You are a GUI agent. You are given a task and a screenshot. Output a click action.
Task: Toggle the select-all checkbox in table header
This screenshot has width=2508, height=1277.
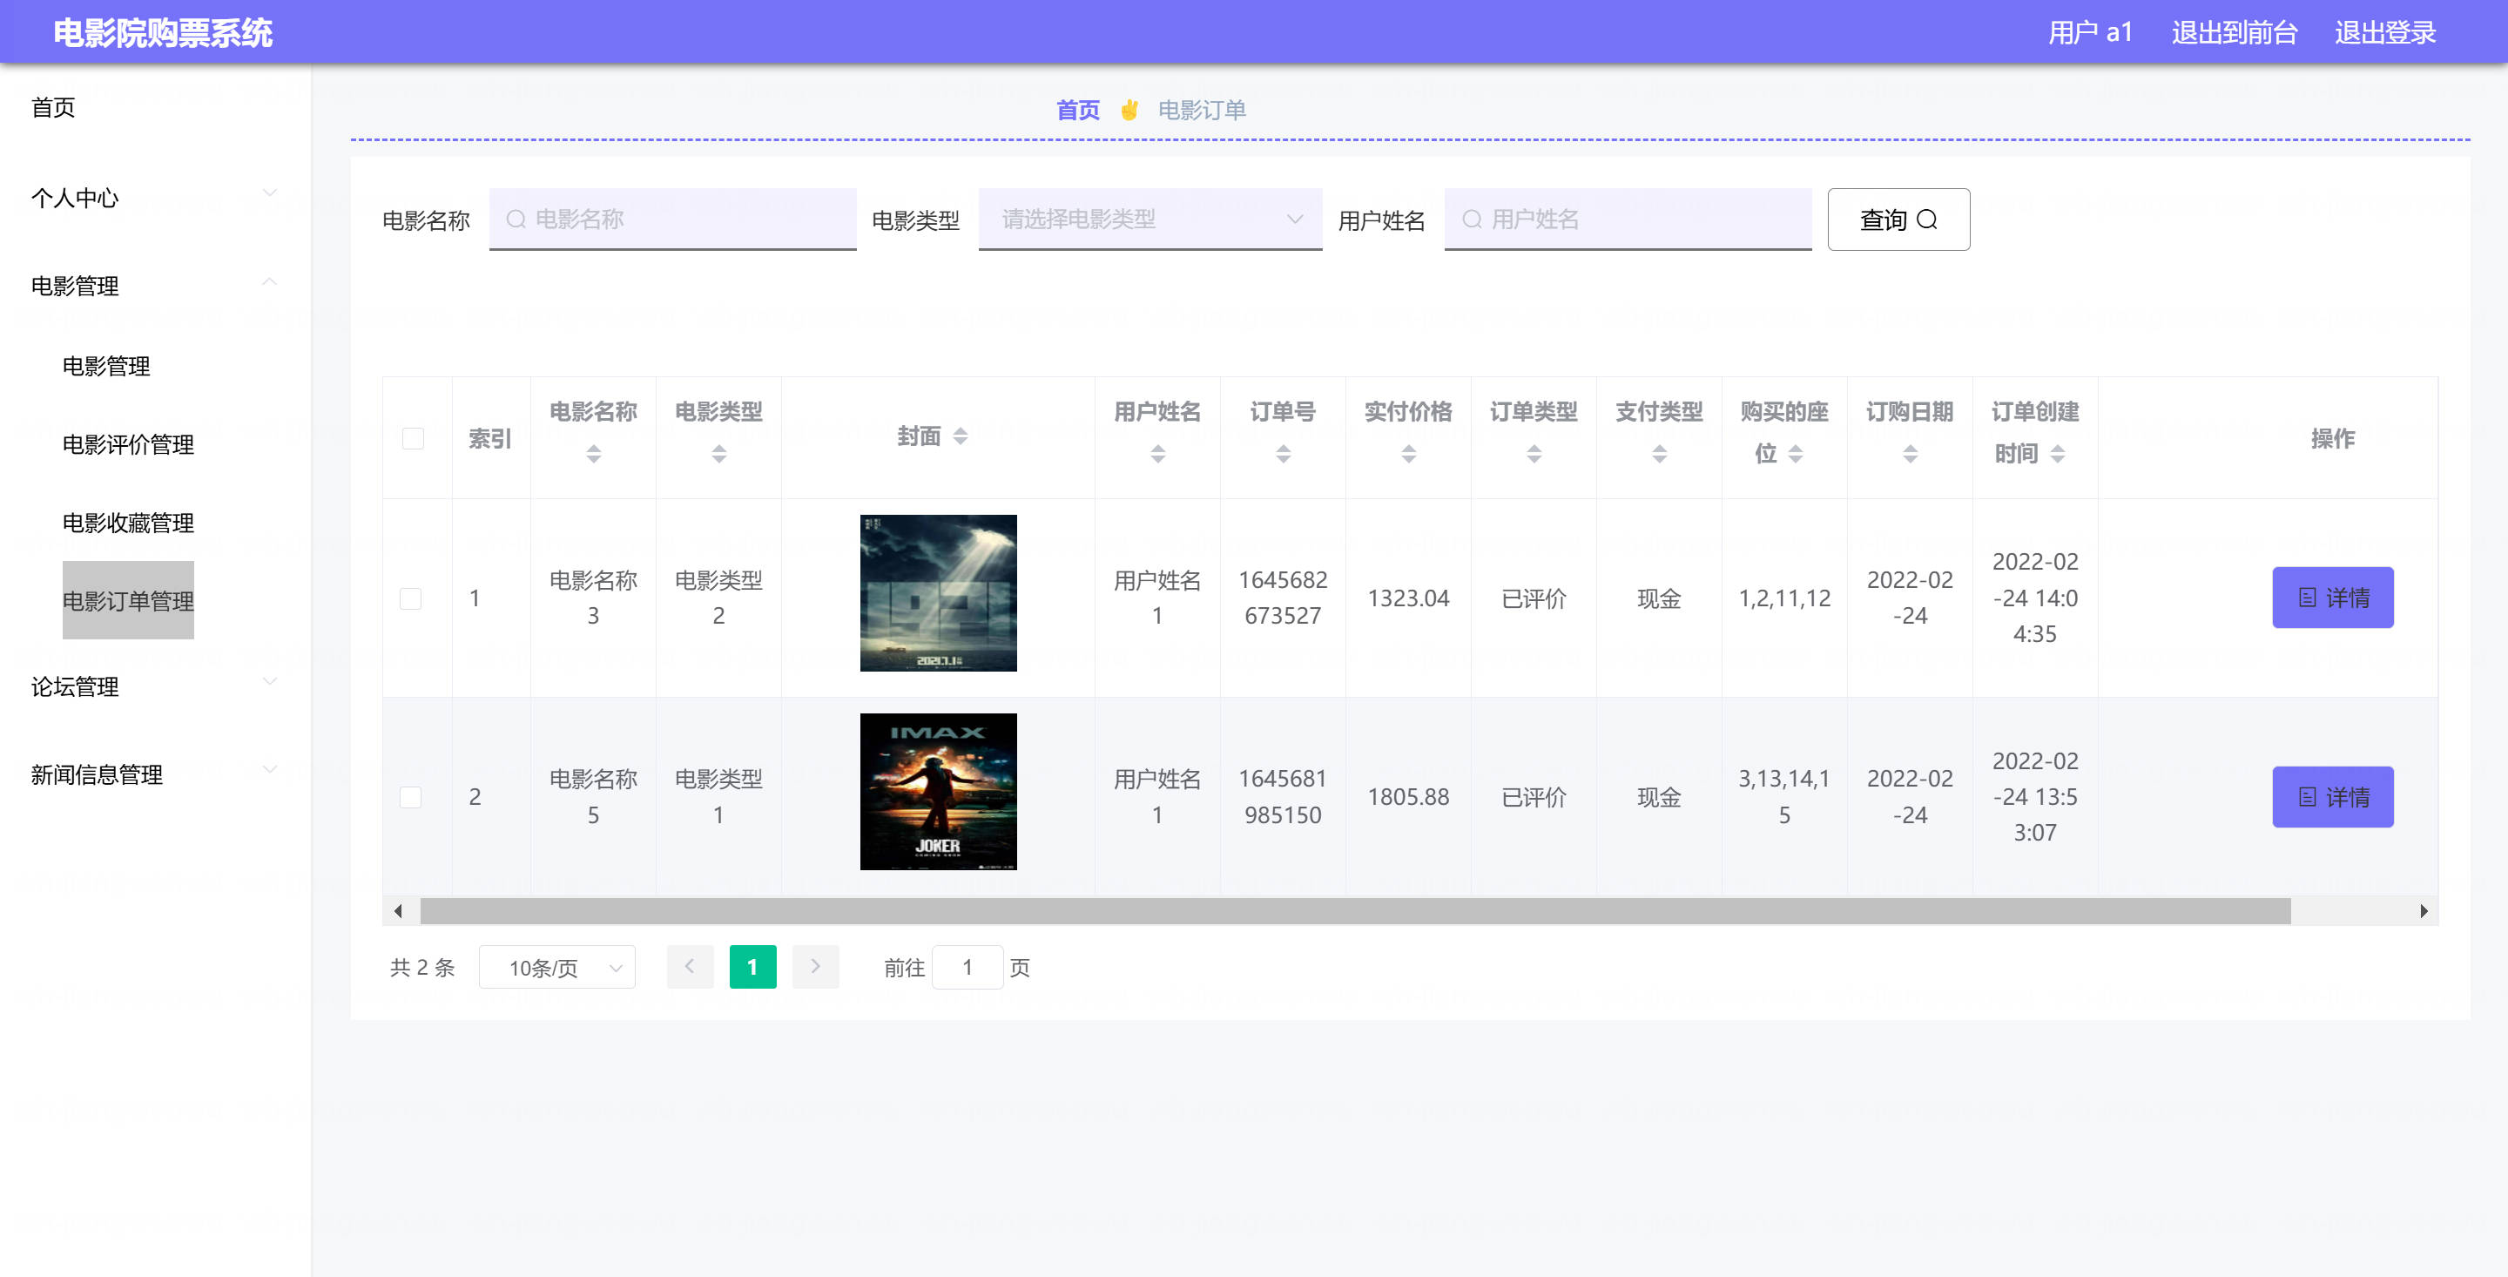point(413,438)
